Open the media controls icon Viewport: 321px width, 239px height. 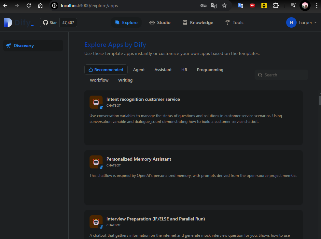pos(293,6)
